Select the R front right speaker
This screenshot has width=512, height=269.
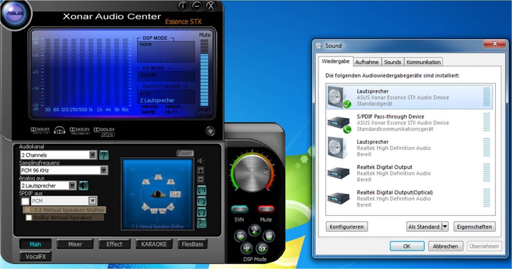[171, 182]
